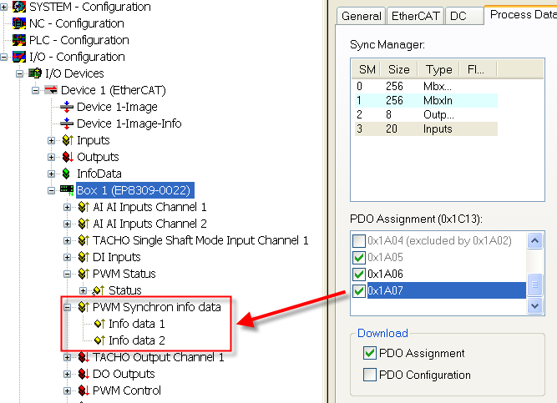
Task: Enable the PDO Configuration download checkbox
Action: (370, 375)
